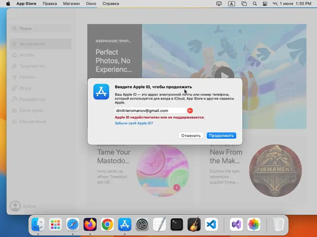Select Актуальное in App Store sidebar
This screenshot has height=237, width=317.
pyautogui.click(x=41, y=44)
